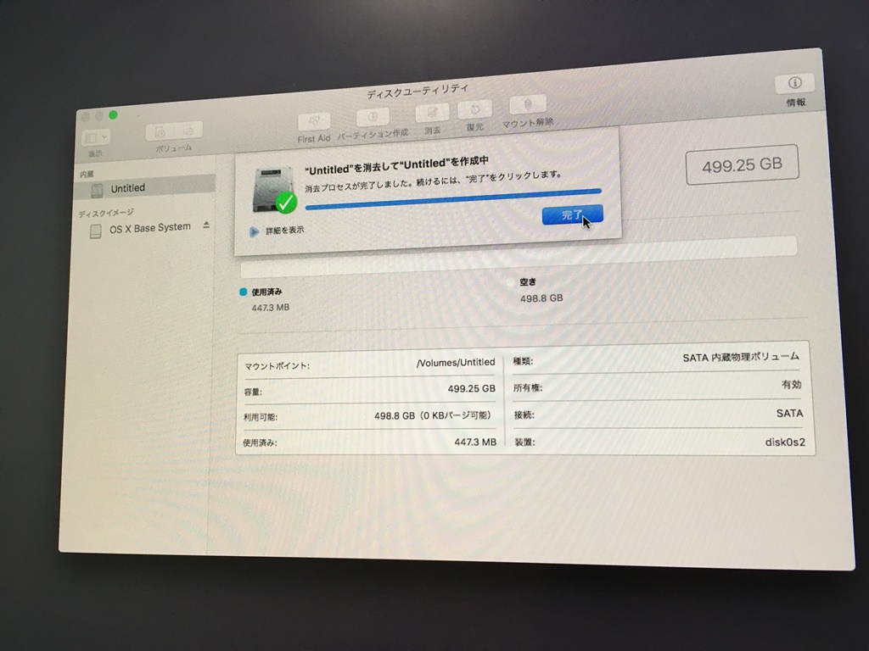Viewport: 869px width, 651px height.
Task: Click the 復元 restore toolbar icon
Action: (475, 109)
